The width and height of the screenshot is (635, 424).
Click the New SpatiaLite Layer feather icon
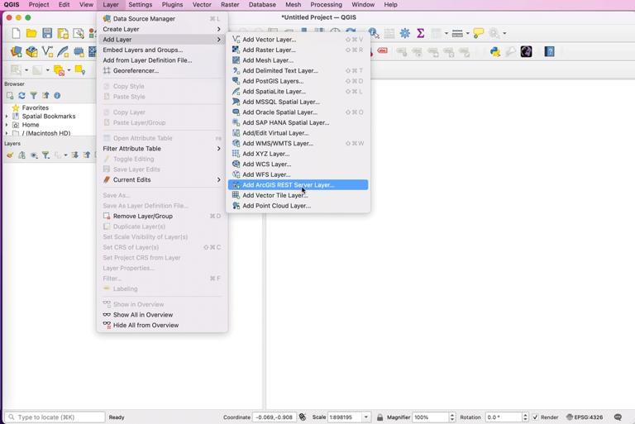[63, 52]
